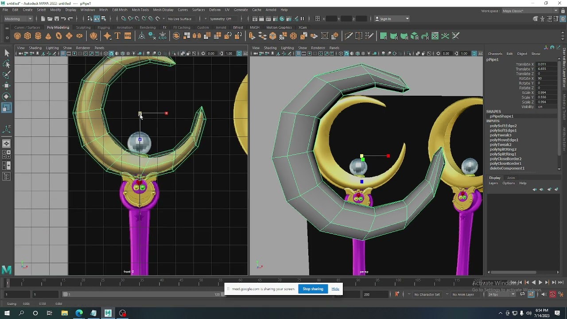Create a polygon sphere from shelf
Viewport: 567px width, 319px height.
(x=17, y=36)
